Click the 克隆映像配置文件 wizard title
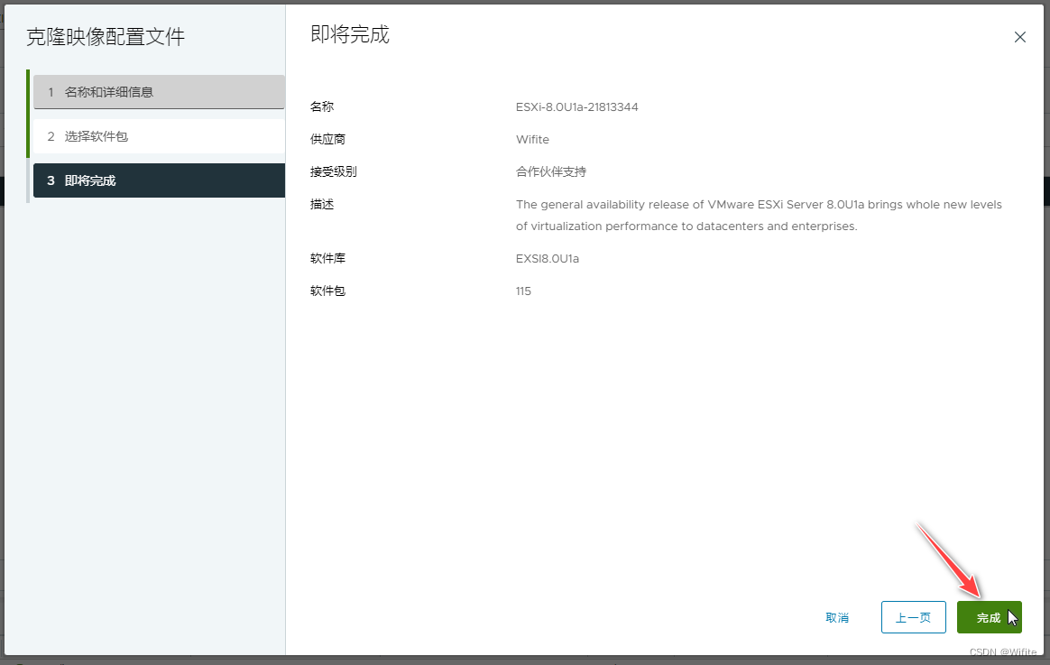Viewport: 1050px width, 665px height. click(x=106, y=37)
